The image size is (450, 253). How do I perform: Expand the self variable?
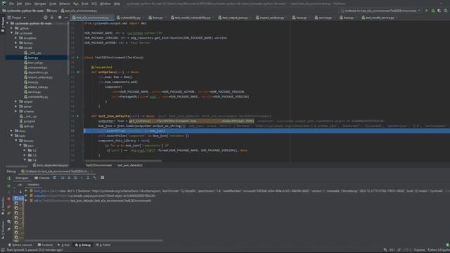(26, 200)
